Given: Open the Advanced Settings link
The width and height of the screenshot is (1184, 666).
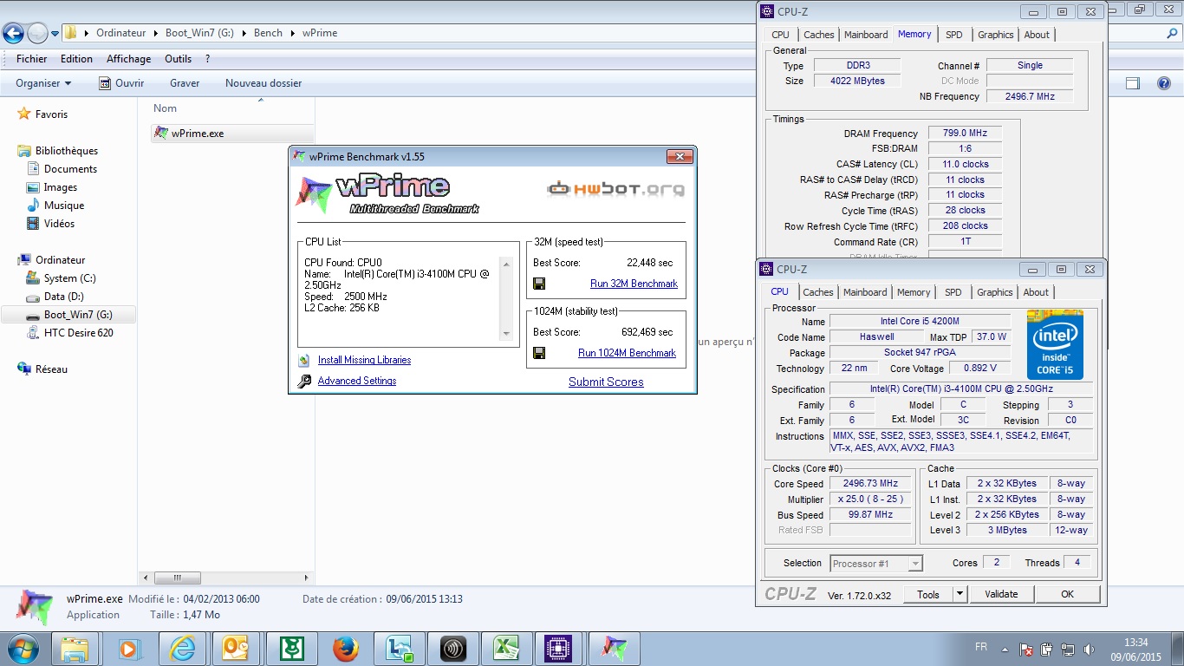Looking at the screenshot, I should [357, 381].
